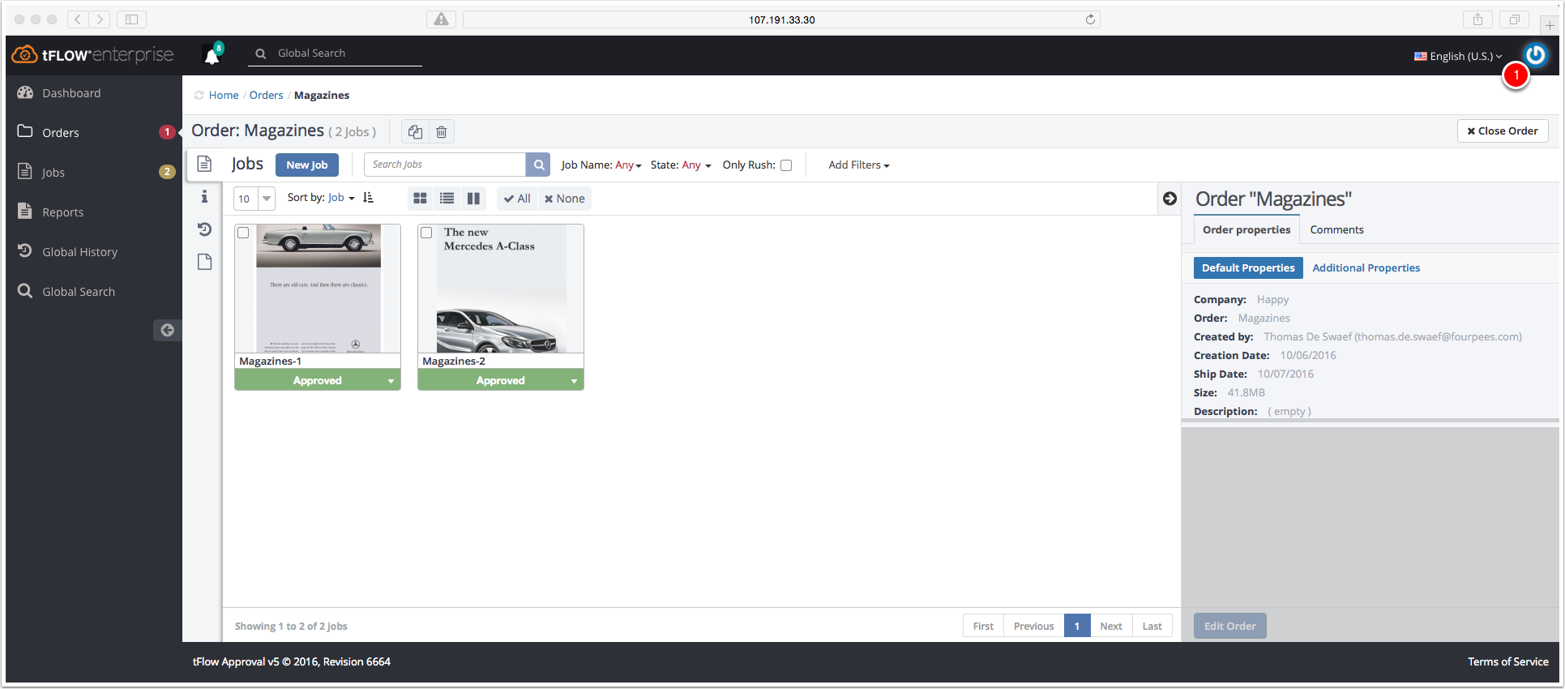
Task: Toggle the sort direction icon
Action: click(369, 198)
